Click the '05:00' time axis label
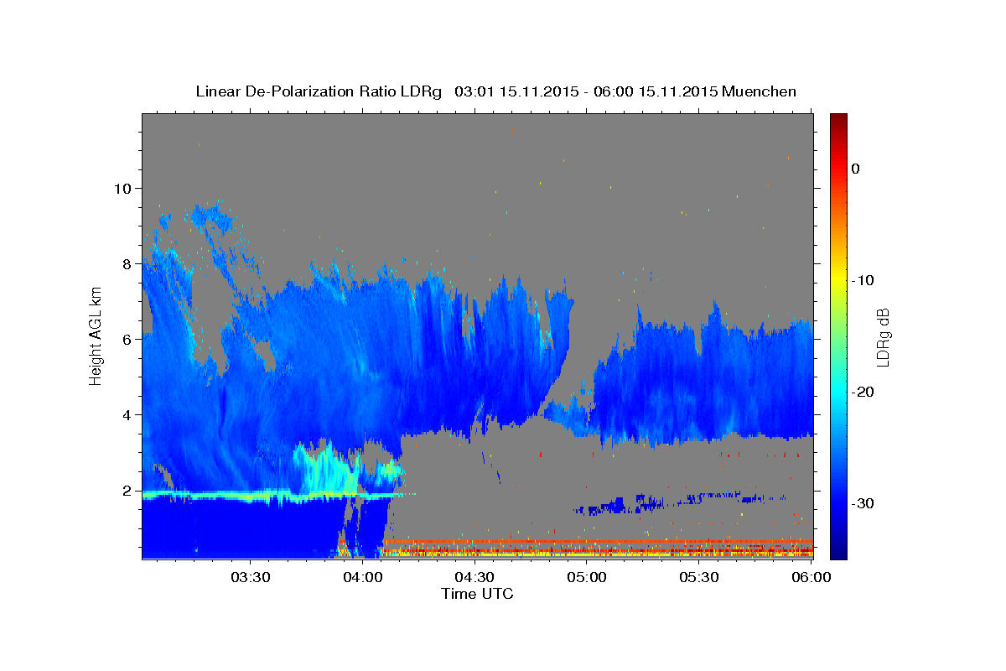Viewport: 1006px width, 671px height. pyautogui.click(x=587, y=577)
